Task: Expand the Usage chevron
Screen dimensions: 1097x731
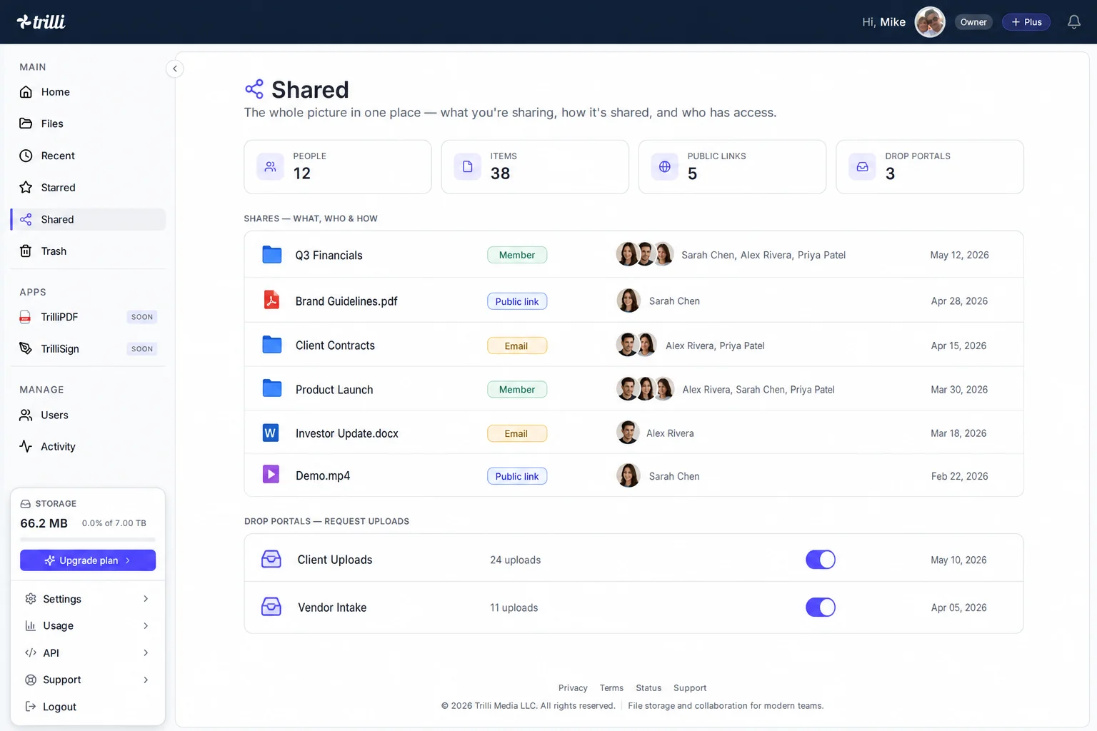Action: pos(146,626)
